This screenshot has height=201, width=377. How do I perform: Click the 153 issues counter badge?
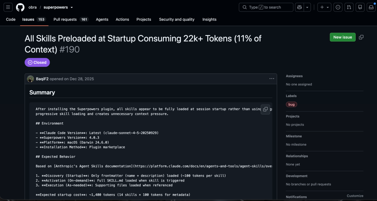(x=41, y=20)
